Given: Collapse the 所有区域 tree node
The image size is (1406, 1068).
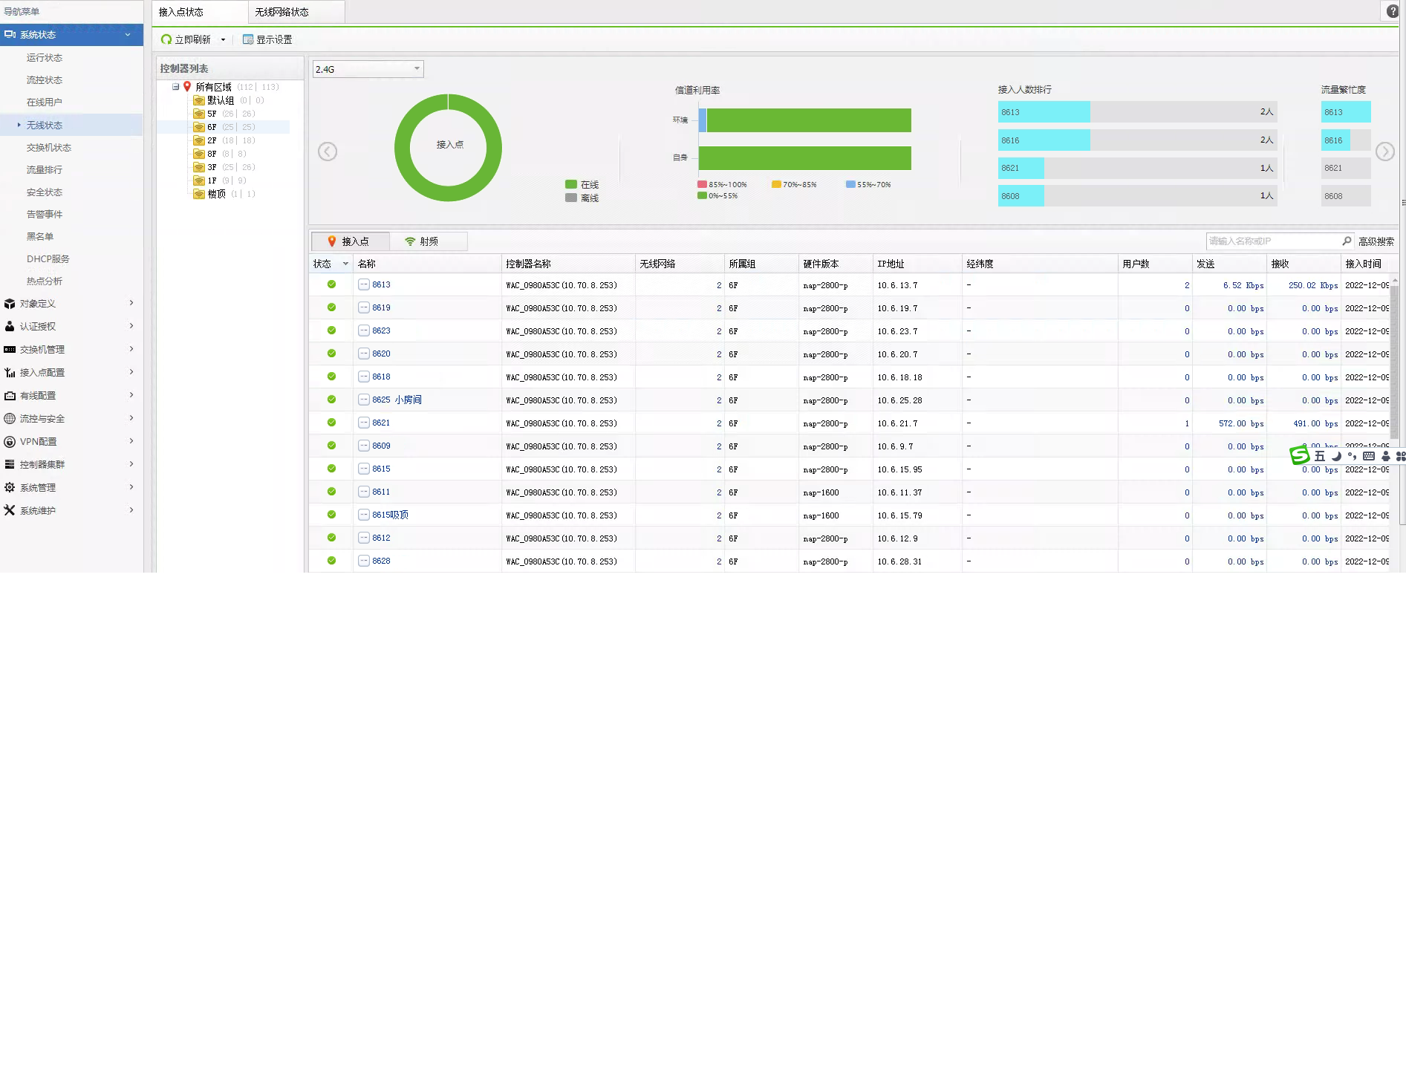Looking at the screenshot, I should [x=176, y=87].
